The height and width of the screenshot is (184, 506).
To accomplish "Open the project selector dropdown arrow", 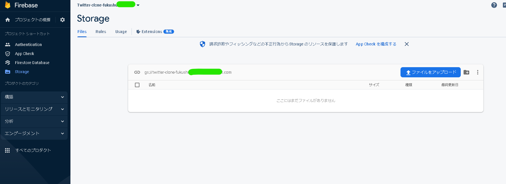I will click(x=138, y=5).
